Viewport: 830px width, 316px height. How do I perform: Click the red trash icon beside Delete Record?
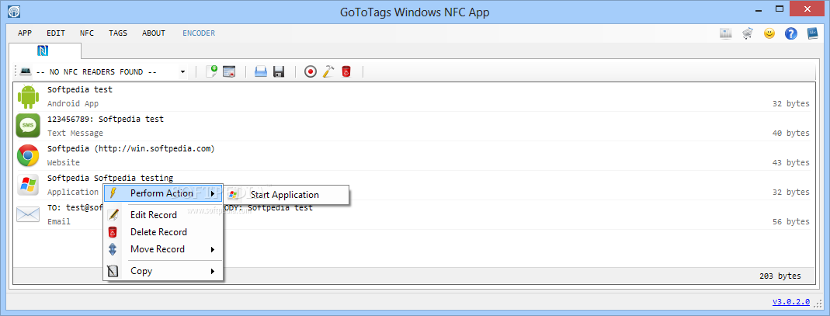click(113, 232)
